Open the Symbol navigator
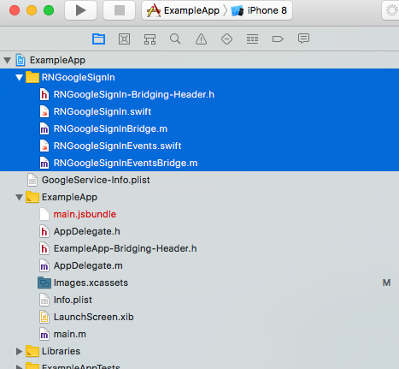The height and width of the screenshot is (369, 399). pyautogui.click(x=150, y=39)
